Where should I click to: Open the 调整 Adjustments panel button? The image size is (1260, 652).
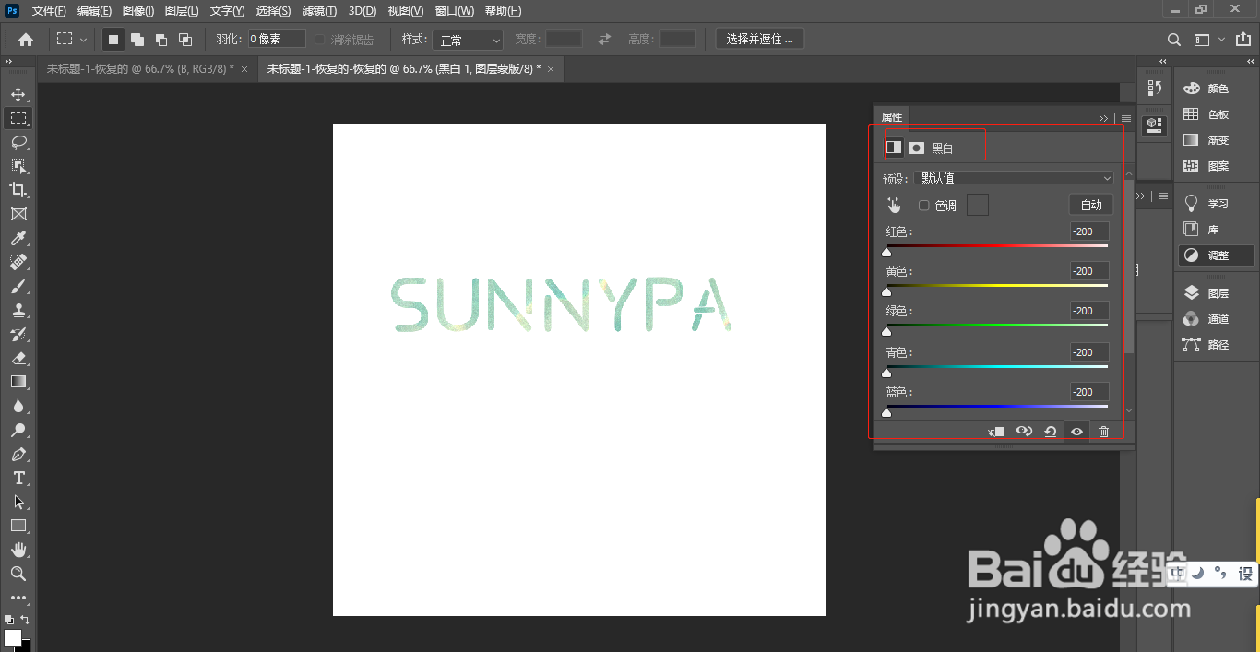(1216, 255)
